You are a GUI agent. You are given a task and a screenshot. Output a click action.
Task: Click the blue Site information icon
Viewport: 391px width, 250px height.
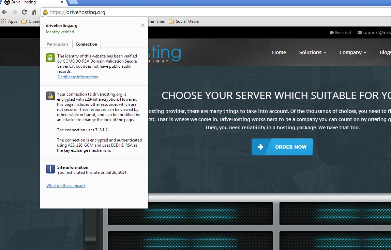pos(50,169)
